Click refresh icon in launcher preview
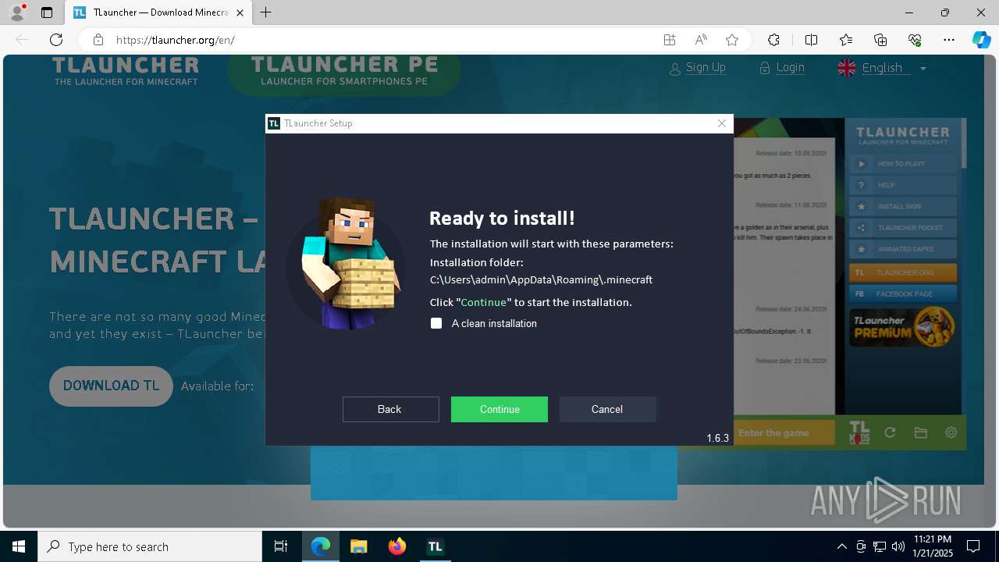 tap(890, 432)
